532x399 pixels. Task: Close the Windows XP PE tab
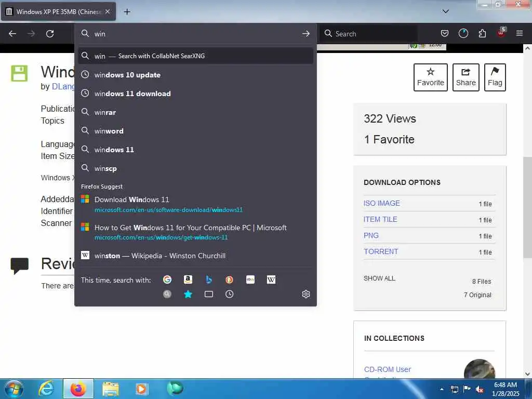click(x=108, y=11)
